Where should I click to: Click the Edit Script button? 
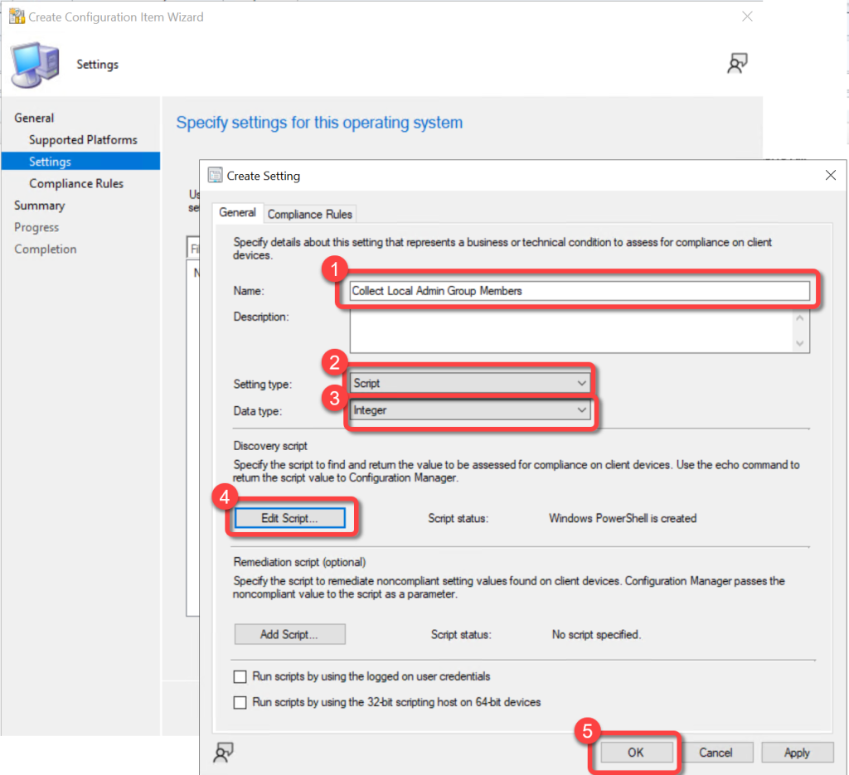289,518
